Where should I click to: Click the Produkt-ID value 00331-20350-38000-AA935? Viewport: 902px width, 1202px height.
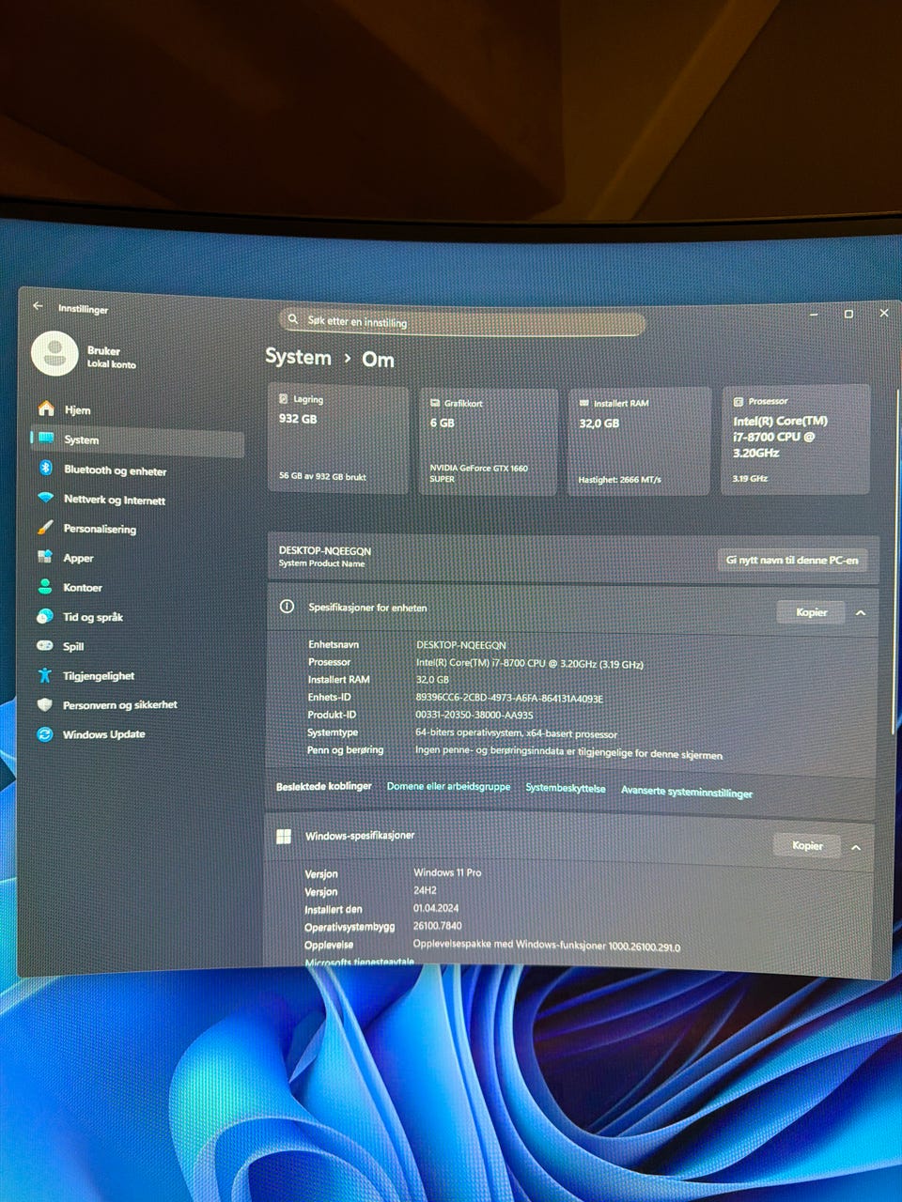point(474,715)
